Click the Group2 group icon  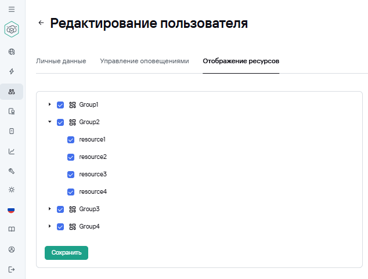[x=73, y=122]
